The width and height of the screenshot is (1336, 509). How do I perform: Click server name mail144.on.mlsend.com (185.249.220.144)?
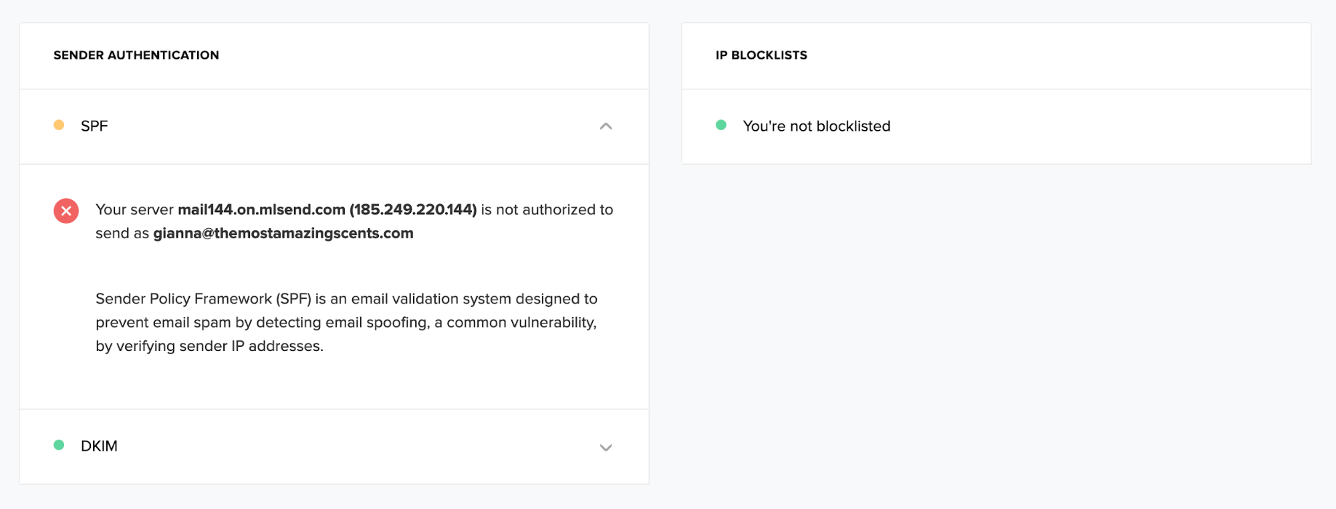click(327, 209)
